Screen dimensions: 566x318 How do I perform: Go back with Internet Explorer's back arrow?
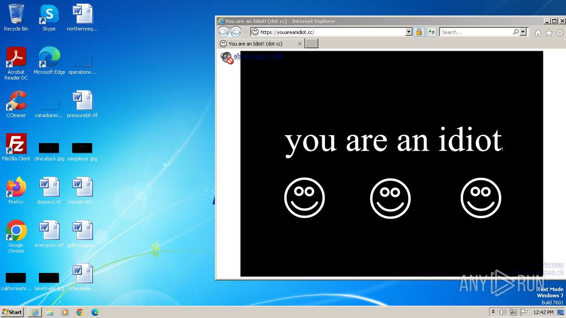[223, 32]
